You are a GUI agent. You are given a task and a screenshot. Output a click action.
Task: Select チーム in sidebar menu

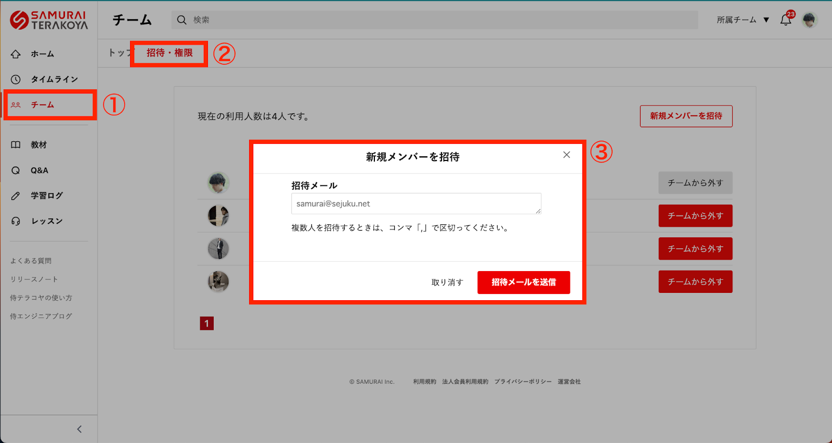[42, 105]
